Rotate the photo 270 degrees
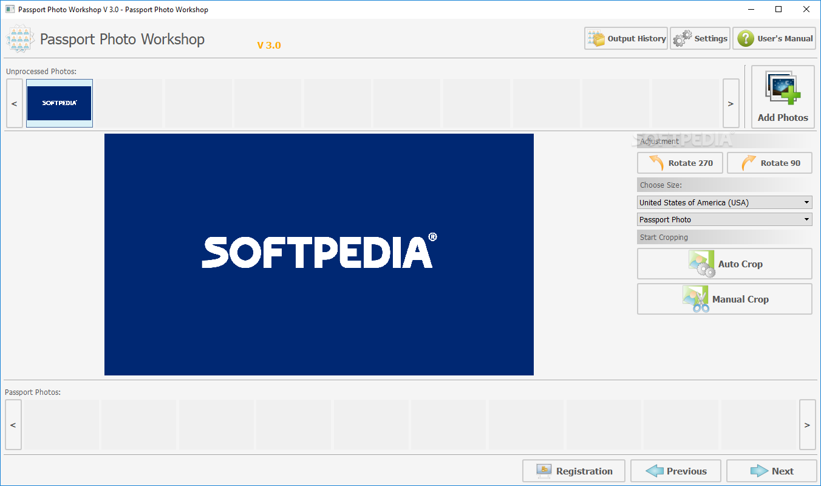The width and height of the screenshot is (821, 486). [680, 163]
